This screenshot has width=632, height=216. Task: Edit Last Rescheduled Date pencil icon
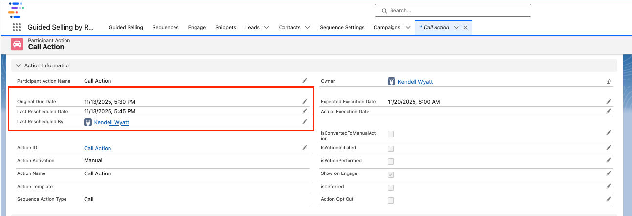point(305,111)
